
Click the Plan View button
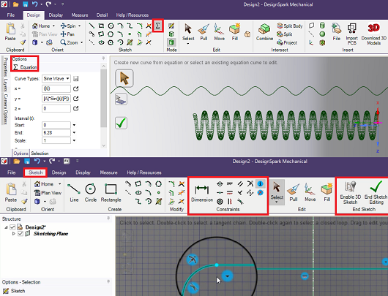(x=48, y=193)
